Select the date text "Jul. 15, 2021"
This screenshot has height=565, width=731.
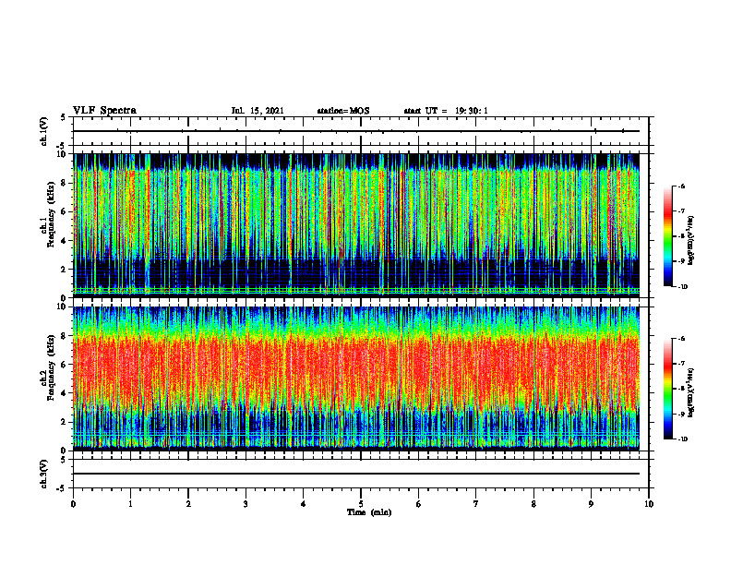click(x=258, y=111)
